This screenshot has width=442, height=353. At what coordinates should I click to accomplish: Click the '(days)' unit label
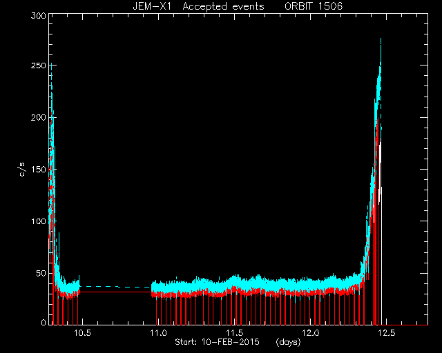[x=289, y=342]
